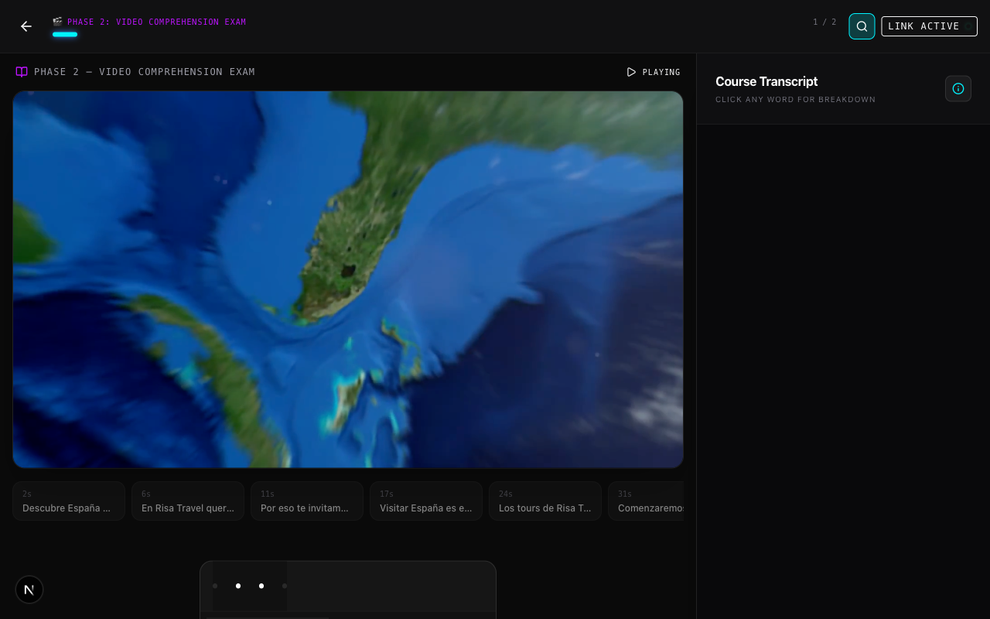990x619 pixels.
Task: Go to the 24s 'Los tours de Risa' segment
Action: 545,501
